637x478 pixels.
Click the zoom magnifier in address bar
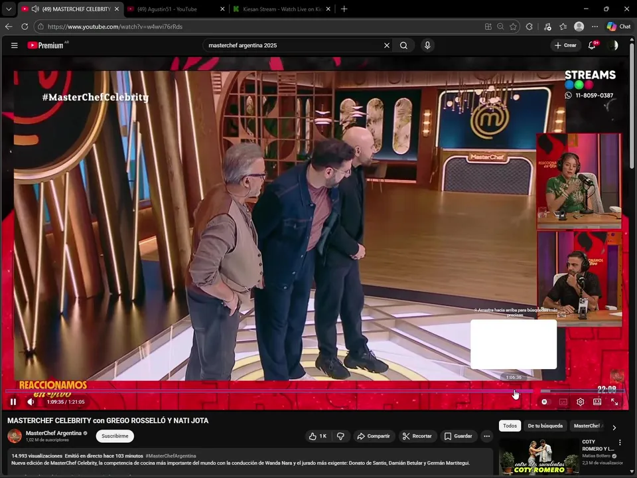pyautogui.click(x=500, y=27)
